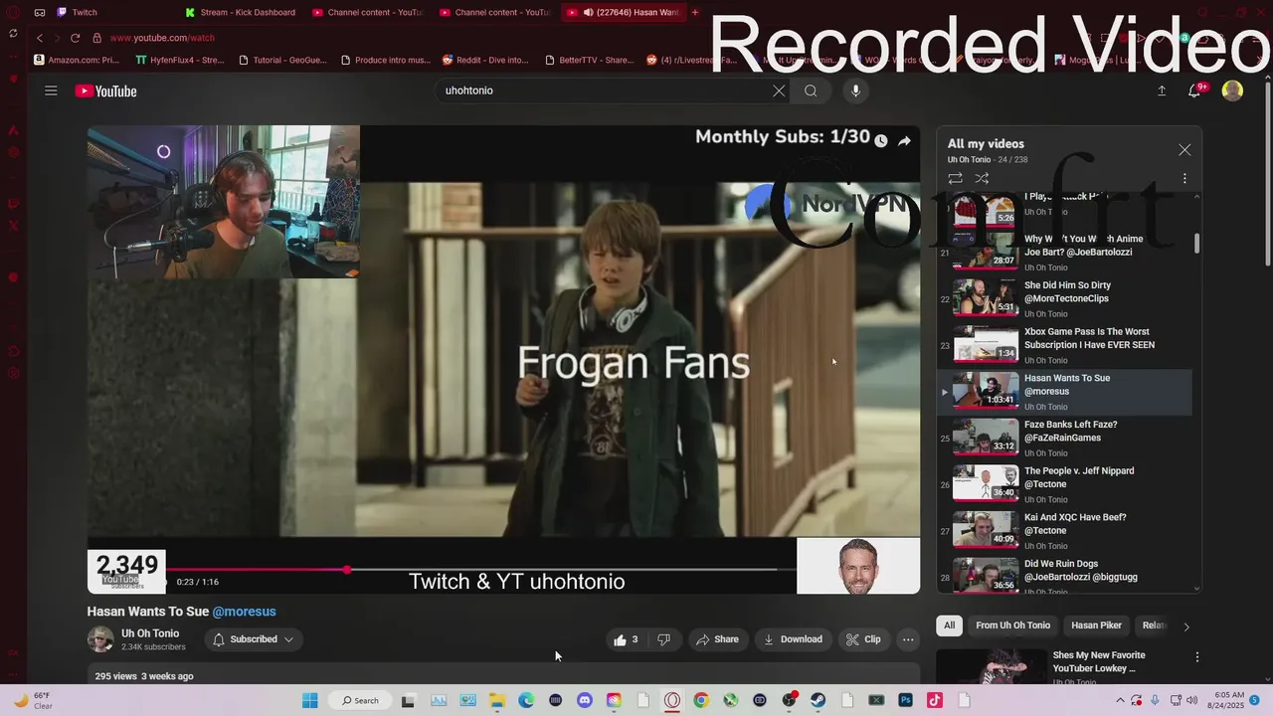The image size is (1273, 716).
Task: Play Why Won't You Watch Anime playlist video
Action: [x=1065, y=253]
